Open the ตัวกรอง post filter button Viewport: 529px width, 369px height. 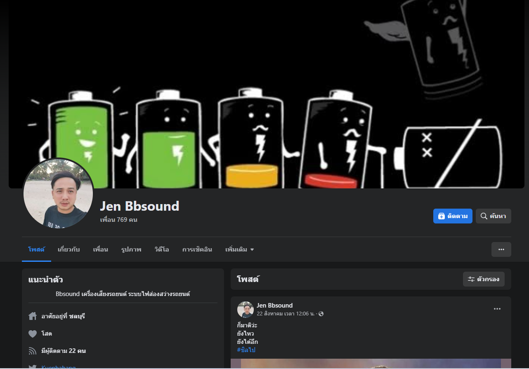tap(484, 279)
